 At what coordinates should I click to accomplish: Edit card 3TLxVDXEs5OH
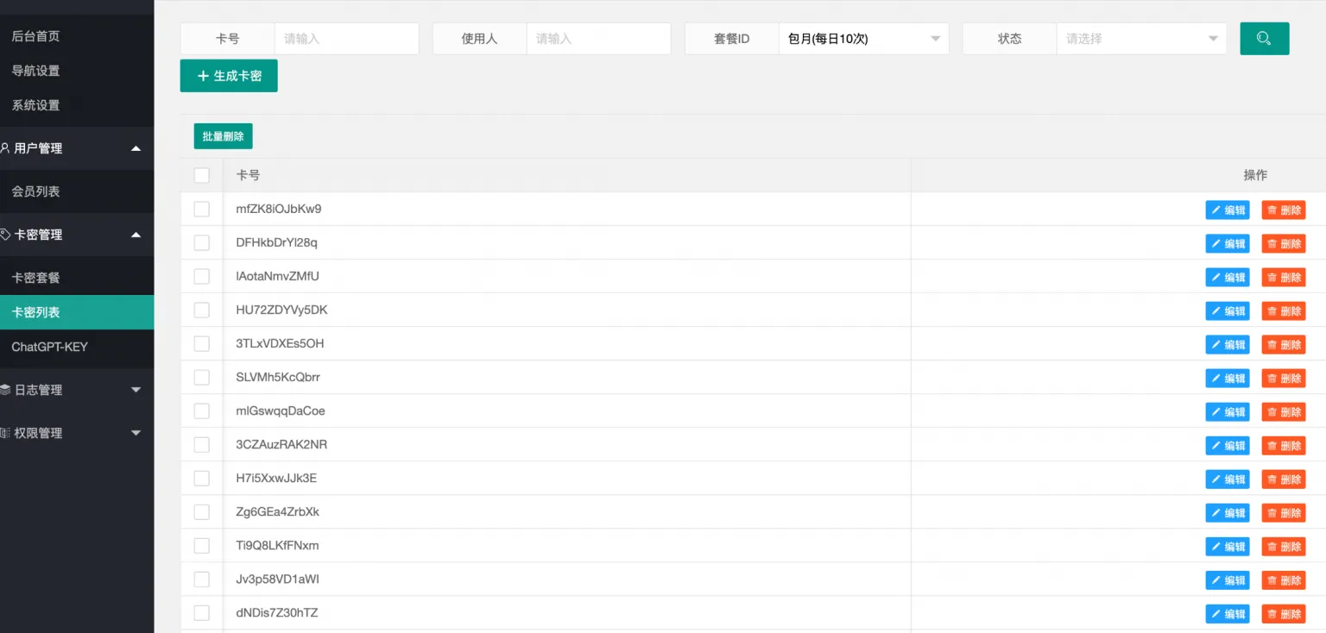coord(1228,344)
